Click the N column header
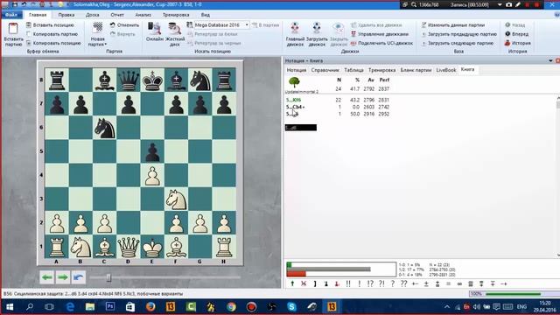Viewport: 560px width, 315px height. [339, 80]
